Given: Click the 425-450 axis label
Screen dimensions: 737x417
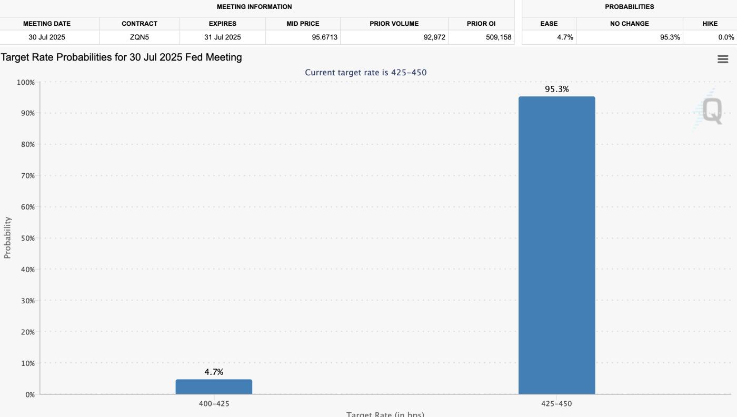Looking at the screenshot, I should [556, 403].
